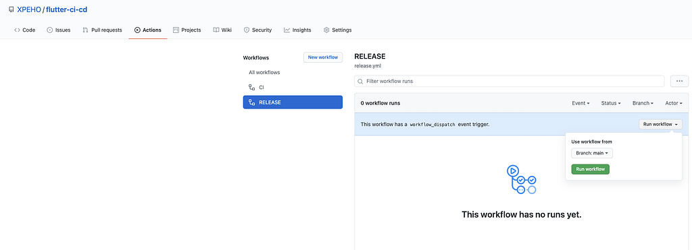Expand the Actor filter dropdown
The image size is (692, 250).
(x=674, y=103)
